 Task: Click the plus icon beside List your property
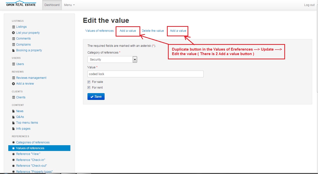[x=14, y=33]
